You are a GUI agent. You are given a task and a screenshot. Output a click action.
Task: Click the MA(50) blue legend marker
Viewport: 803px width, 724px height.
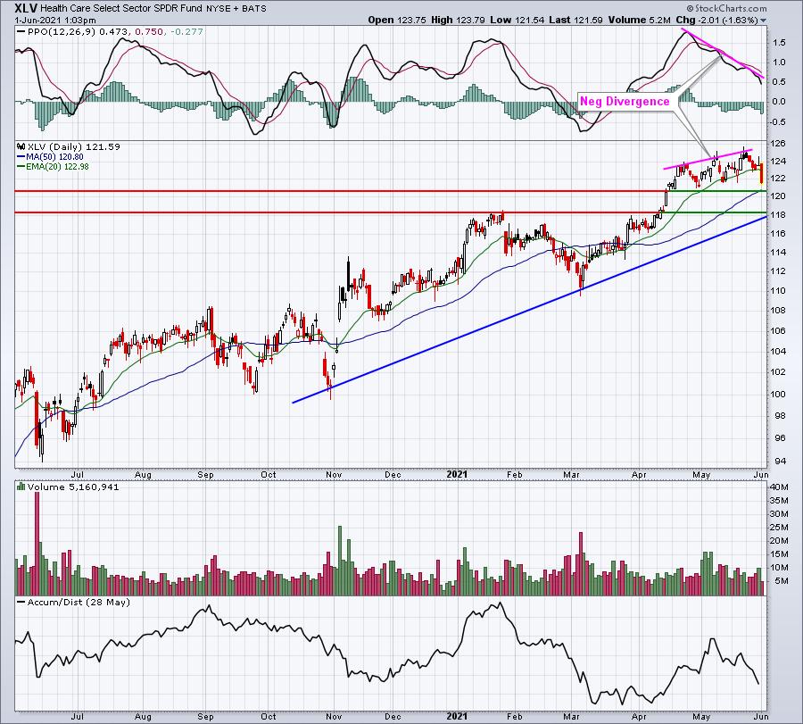(x=21, y=157)
